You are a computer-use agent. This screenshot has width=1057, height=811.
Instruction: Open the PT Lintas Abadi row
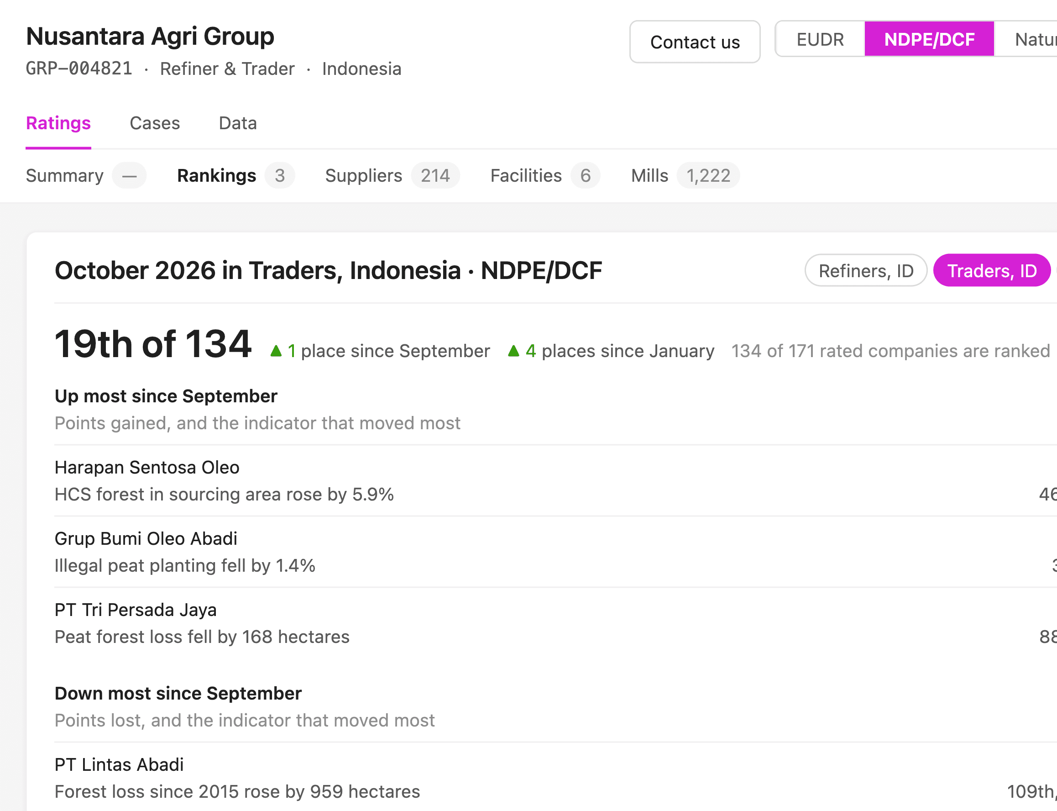click(556, 778)
